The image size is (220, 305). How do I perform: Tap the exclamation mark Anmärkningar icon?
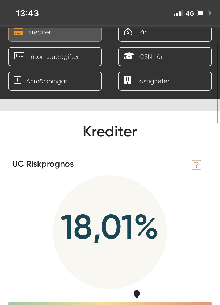17,80
